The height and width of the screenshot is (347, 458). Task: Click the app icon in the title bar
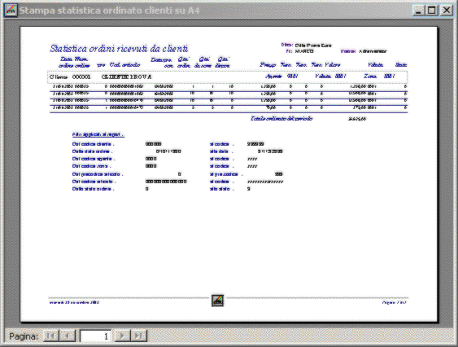(11, 11)
